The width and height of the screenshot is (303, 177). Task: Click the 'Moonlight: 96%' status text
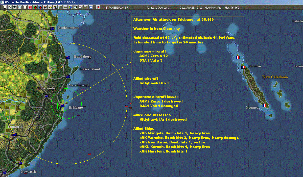[x=213, y=8]
